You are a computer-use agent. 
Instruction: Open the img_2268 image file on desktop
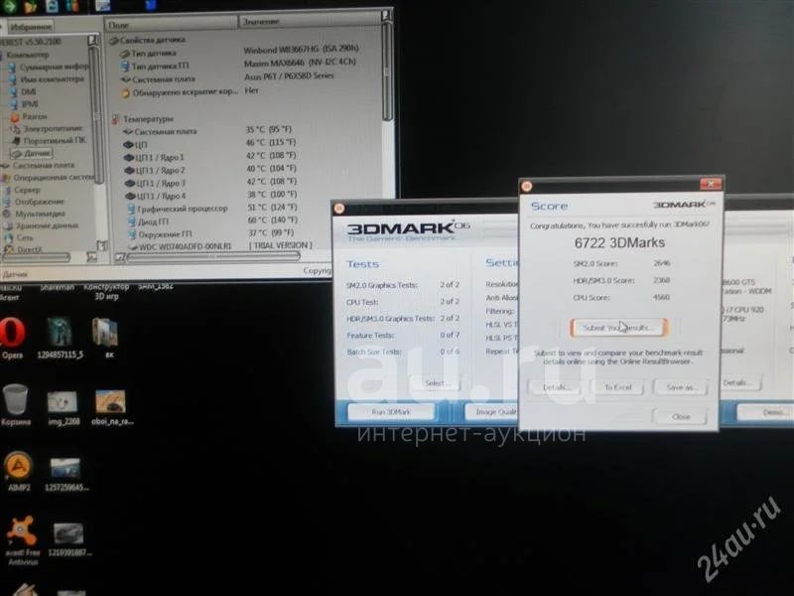(63, 407)
